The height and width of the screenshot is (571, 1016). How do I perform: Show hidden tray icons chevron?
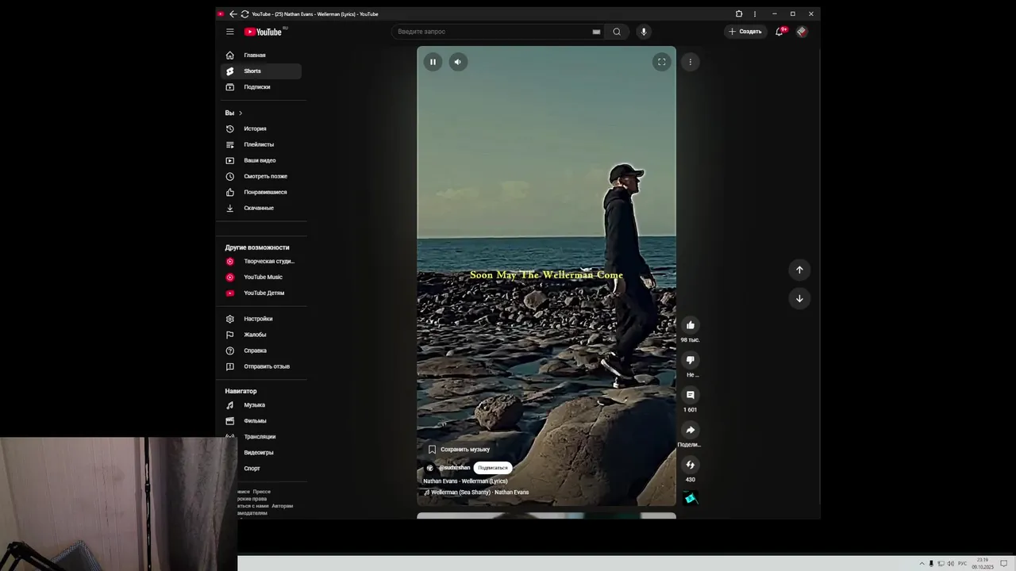[x=922, y=564]
